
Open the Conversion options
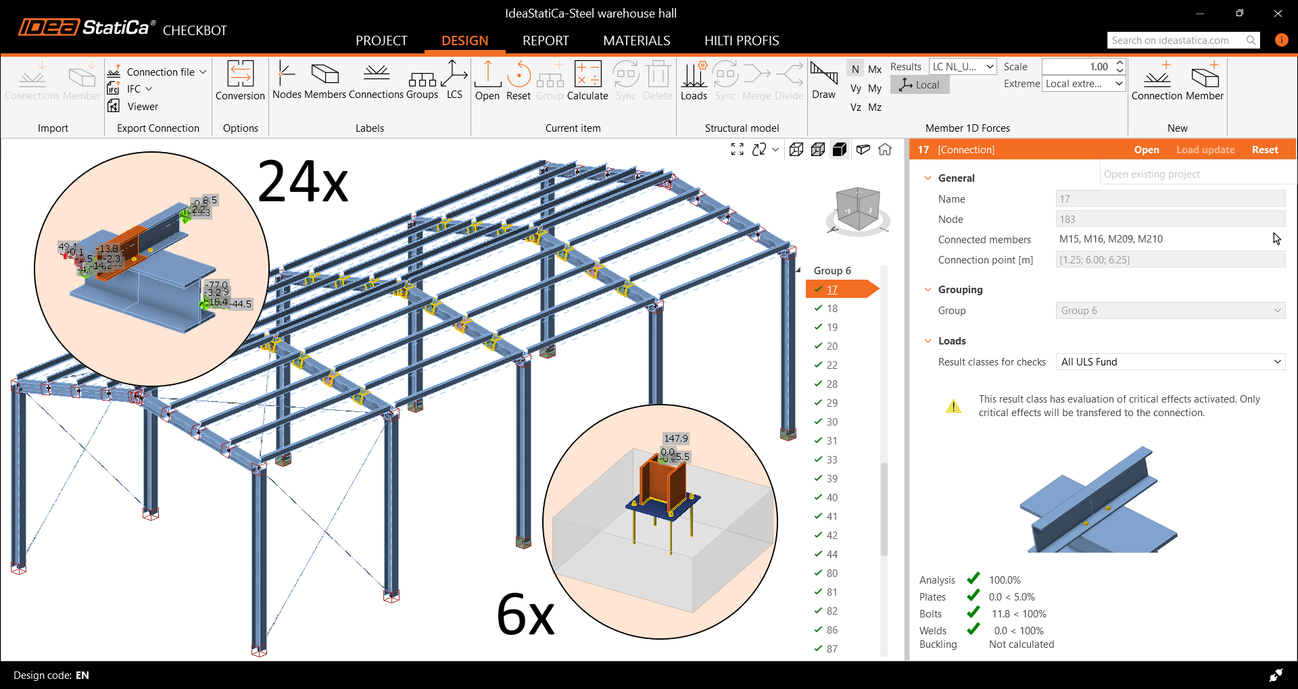coord(240,80)
